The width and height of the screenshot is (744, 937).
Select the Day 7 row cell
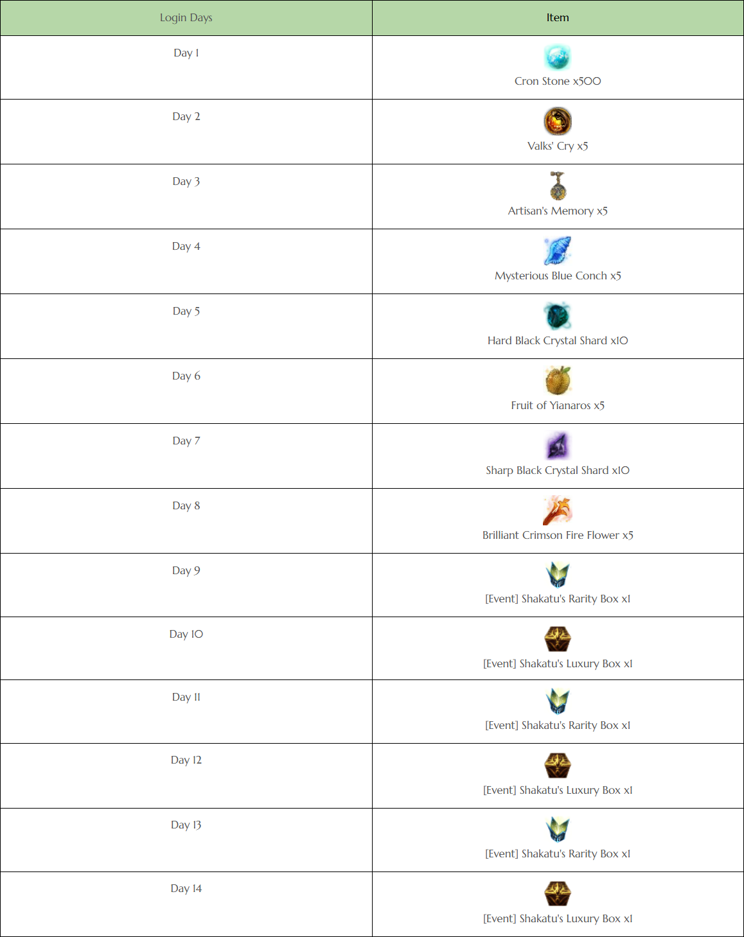pos(186,456)
